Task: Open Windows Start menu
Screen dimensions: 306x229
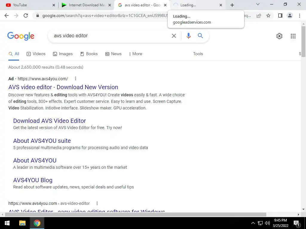Action: 7,223
